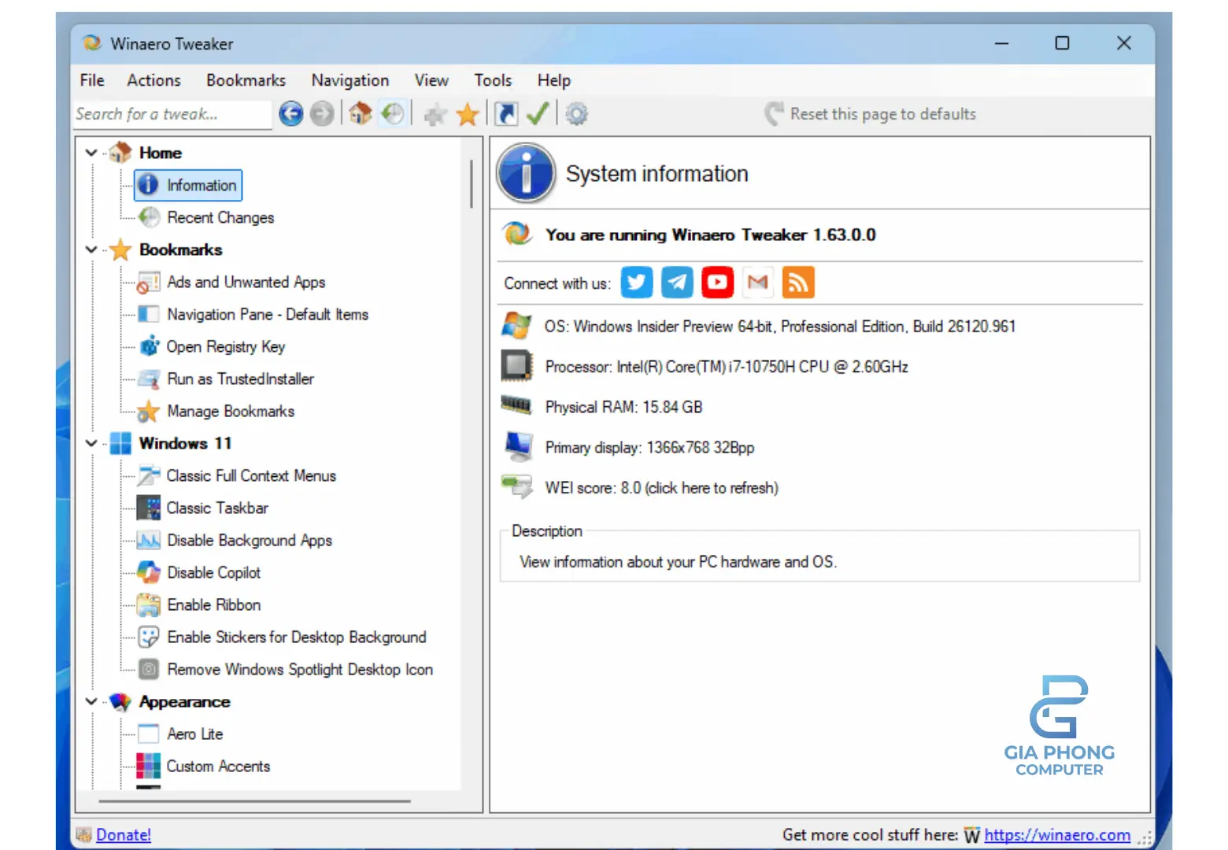Open the Tools menu
The image size is (1228, 850).
492,79
